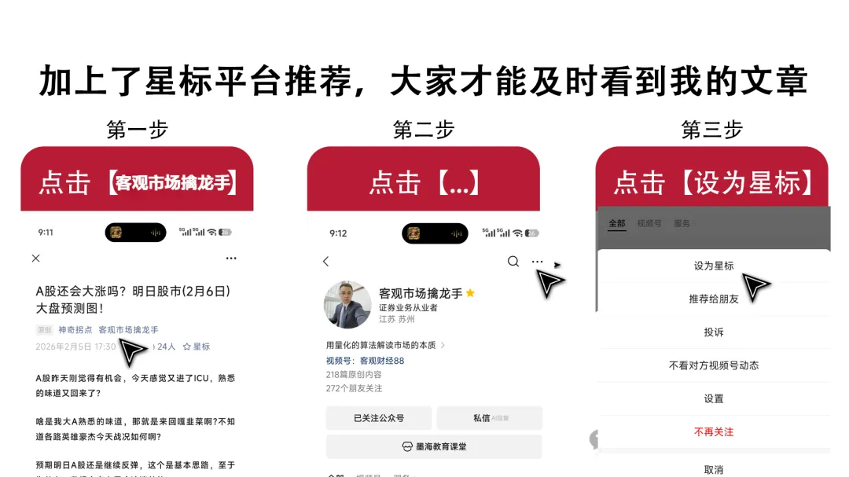
Task: Open the article's three-dot more menu
Action: [x=231, y=259]
